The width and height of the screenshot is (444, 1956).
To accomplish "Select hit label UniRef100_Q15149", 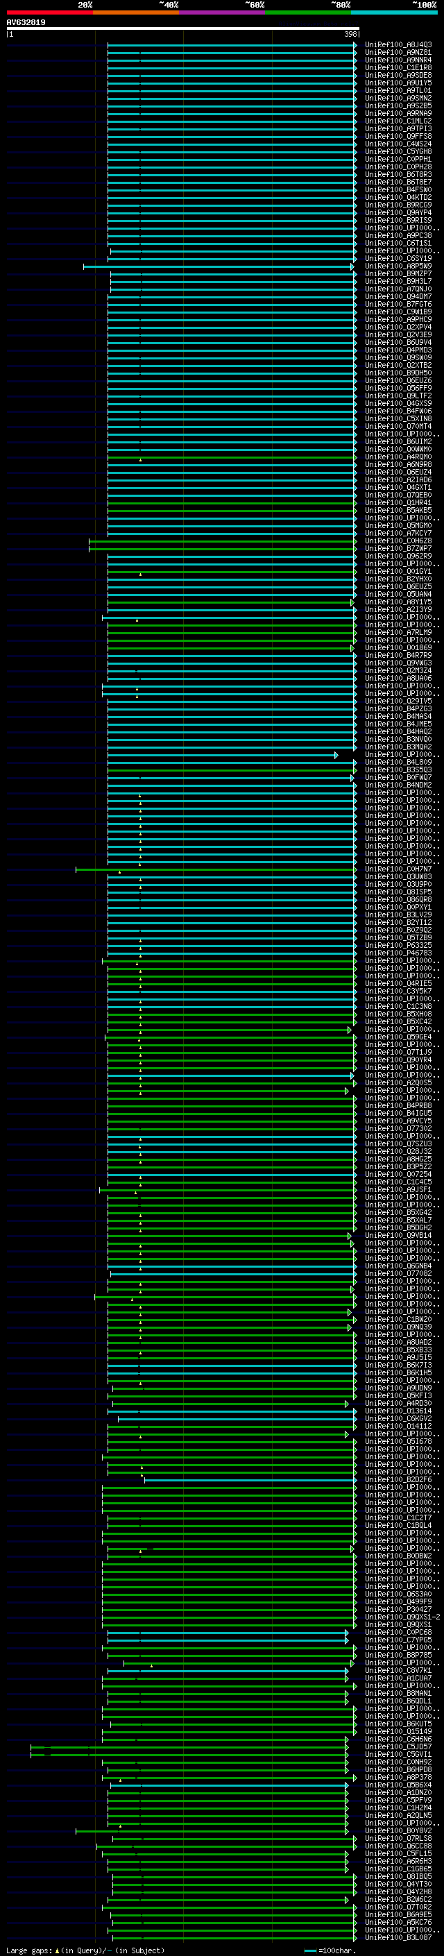I will pyautogui.click(x=398, y=1731).
